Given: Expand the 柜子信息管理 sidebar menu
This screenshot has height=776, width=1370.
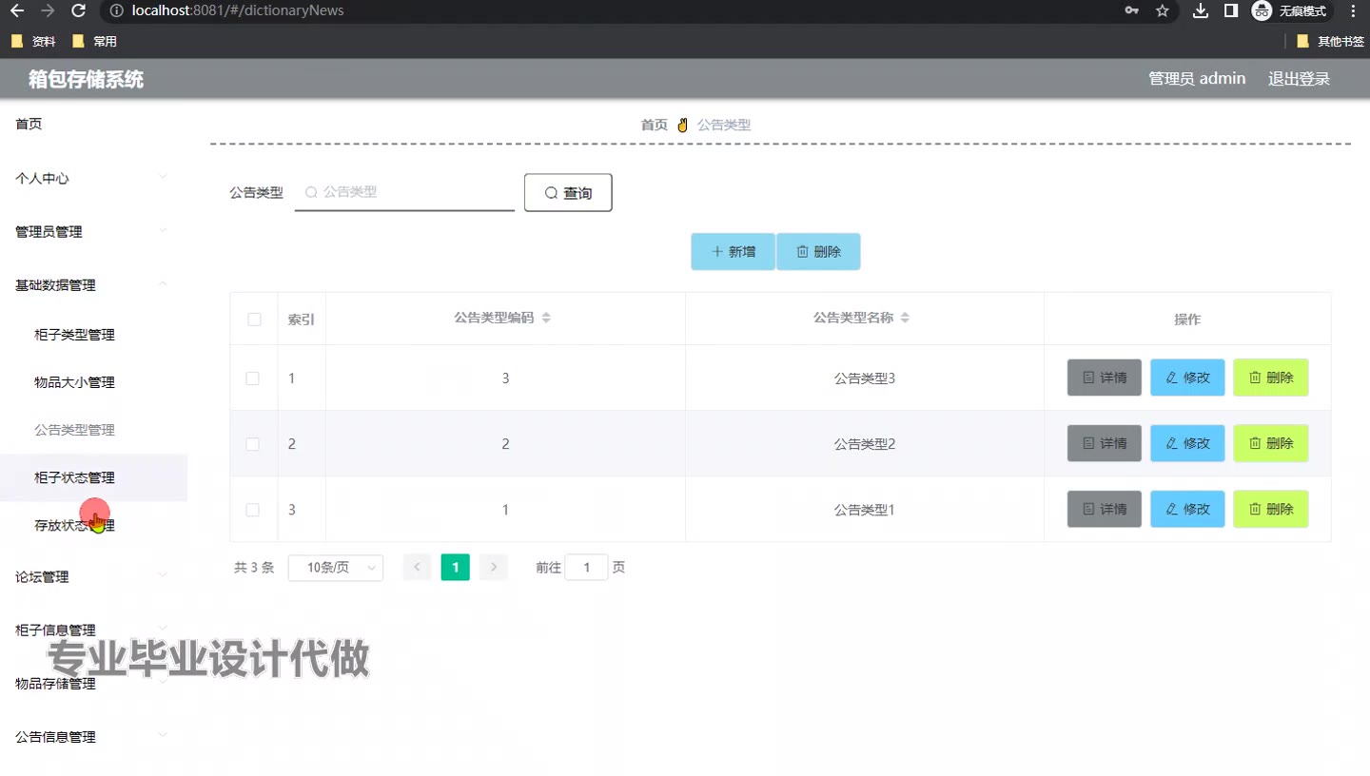Looking at the screenshot, I should click(93, 630).
